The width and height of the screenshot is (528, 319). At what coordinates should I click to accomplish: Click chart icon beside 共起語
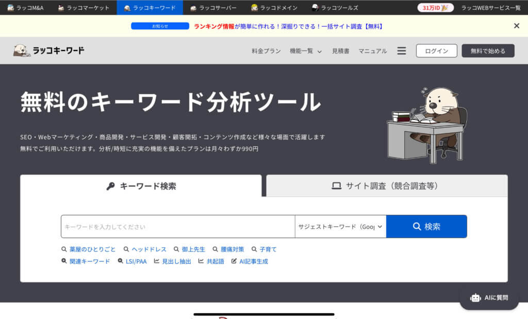(201, 261)
